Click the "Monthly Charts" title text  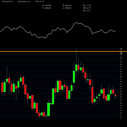(x=7, y=2)
